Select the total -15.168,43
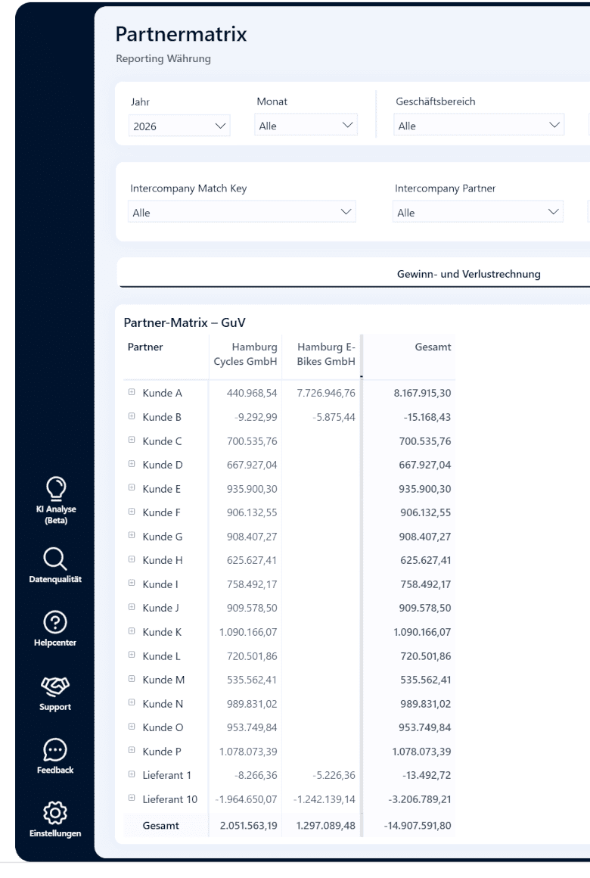 (427, 417)
